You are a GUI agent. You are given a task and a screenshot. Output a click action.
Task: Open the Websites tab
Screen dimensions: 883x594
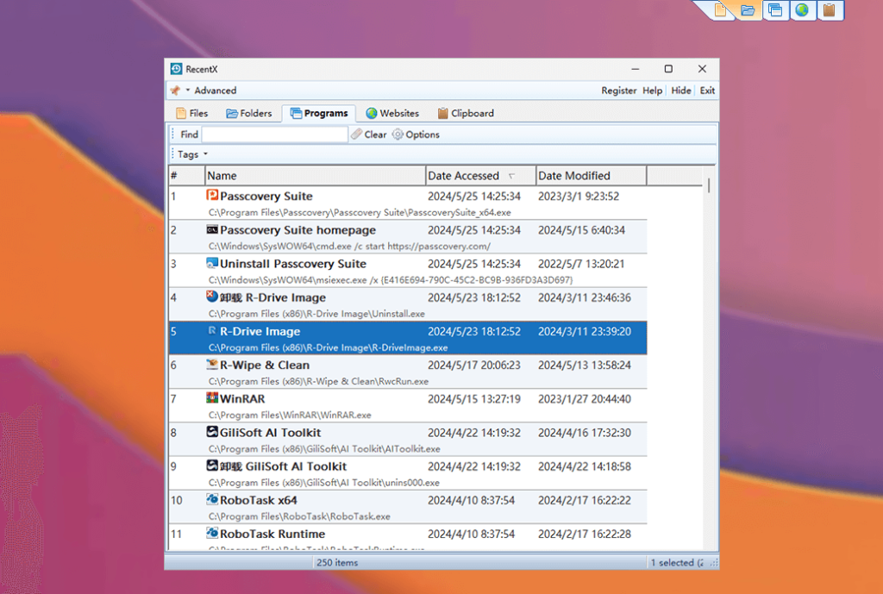pyautogui.click(x=392, y=113)
